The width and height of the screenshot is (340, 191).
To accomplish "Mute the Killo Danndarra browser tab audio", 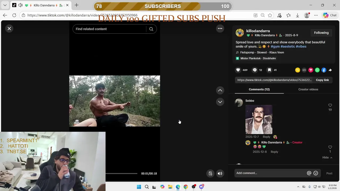I will click(20, 5).
